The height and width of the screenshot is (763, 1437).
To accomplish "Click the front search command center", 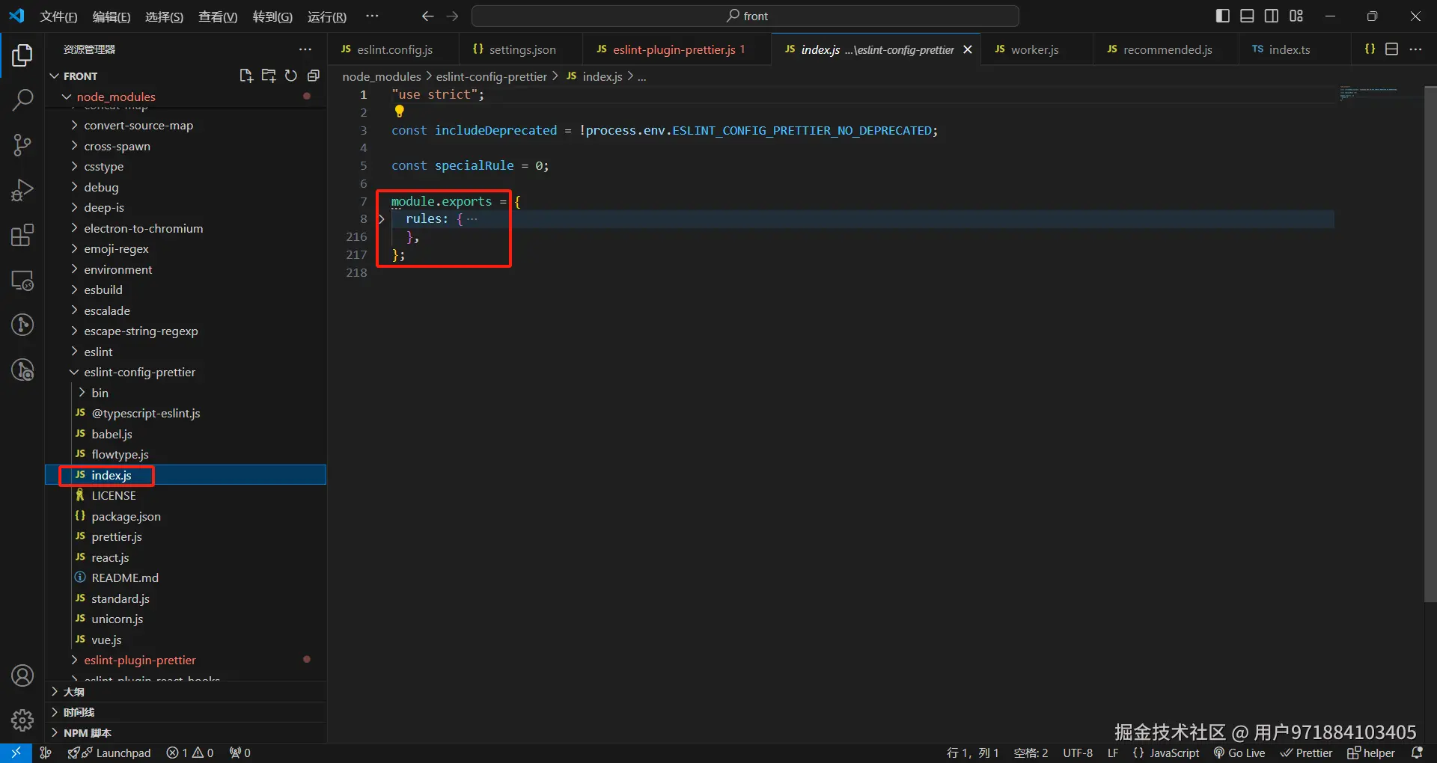I will click(x=745, y=16).
